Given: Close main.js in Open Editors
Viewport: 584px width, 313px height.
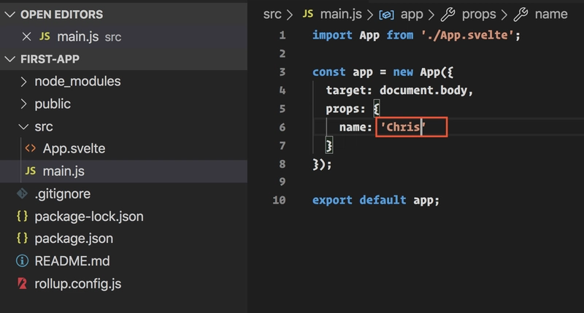Looking at the screenshot, I should 26,36.
